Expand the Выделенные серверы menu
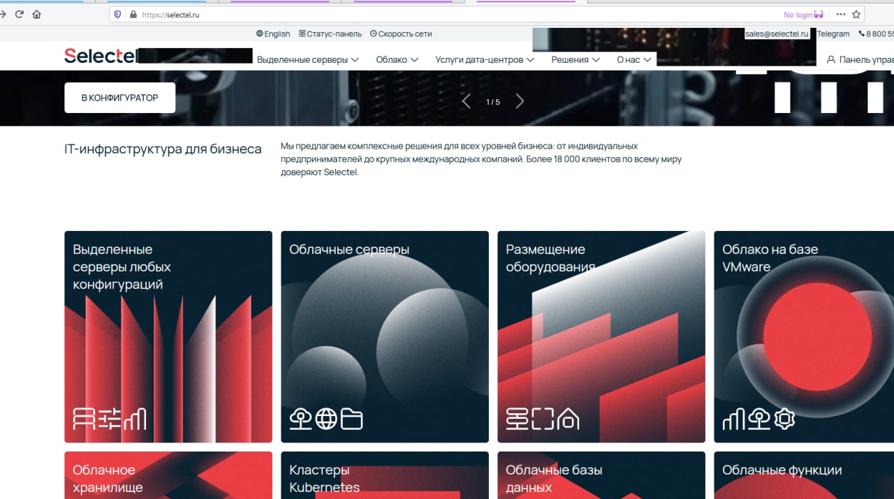This screenshot has height=499, width=894. point(308,60)
